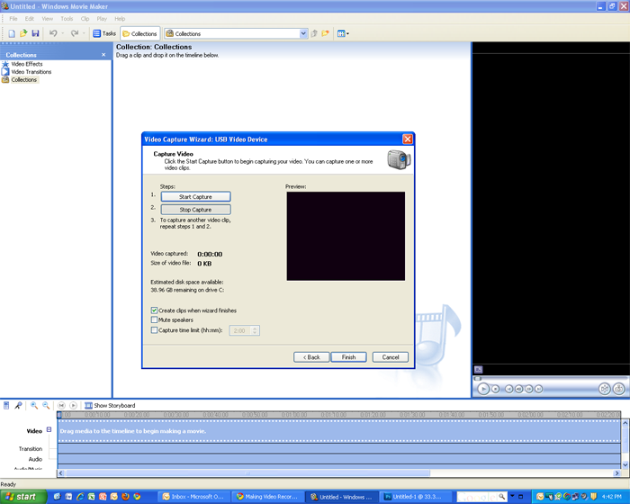Viewport: 630px width, 504px height.
Task: Click Show Storyboard button
Action: [110, 406]
